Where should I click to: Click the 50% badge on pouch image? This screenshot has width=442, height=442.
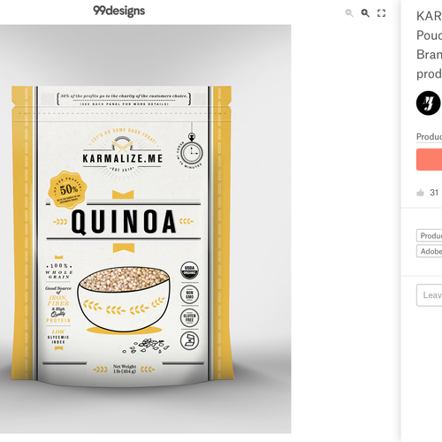tap(67, 190)
